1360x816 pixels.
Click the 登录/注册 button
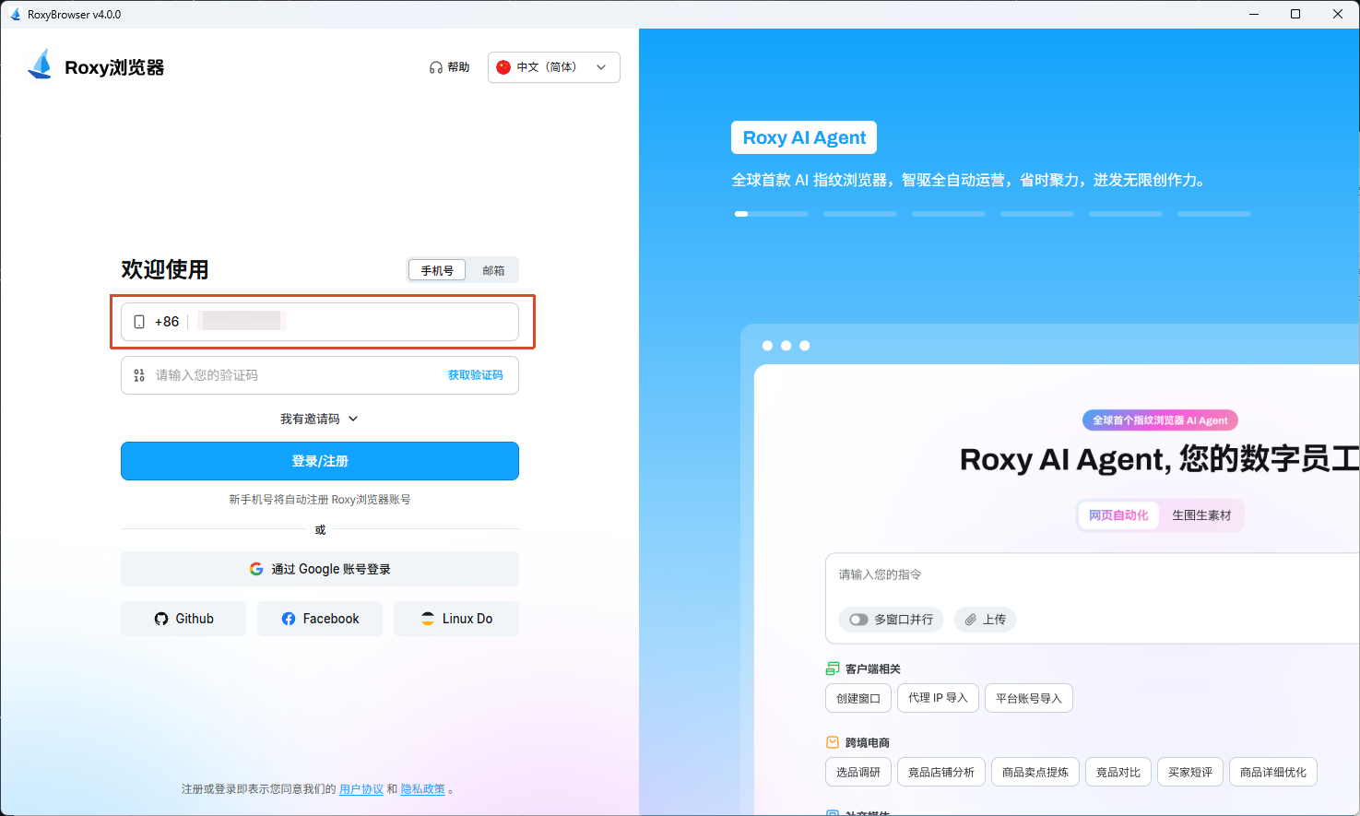pyautogui.click(x=320, y=461)
